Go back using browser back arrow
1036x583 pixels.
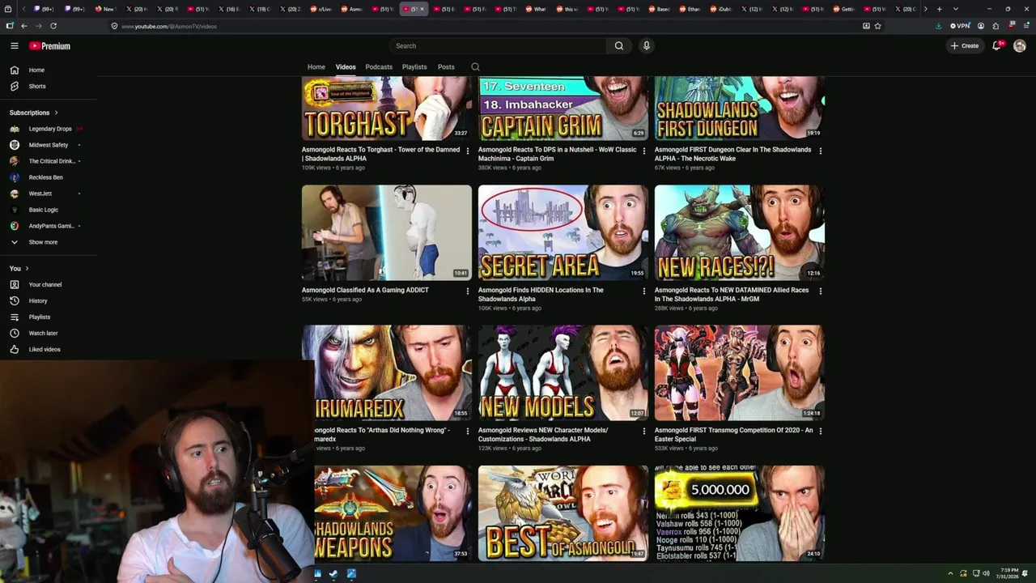tap(24, 26)
